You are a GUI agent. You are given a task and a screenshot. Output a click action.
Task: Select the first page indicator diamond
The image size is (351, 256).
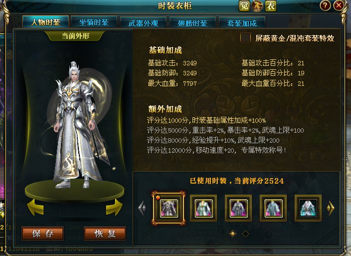point(233,234)
